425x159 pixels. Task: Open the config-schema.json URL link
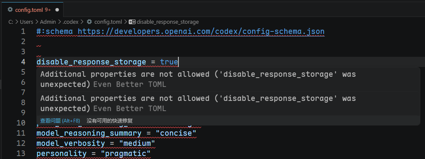tap(201, 31)
